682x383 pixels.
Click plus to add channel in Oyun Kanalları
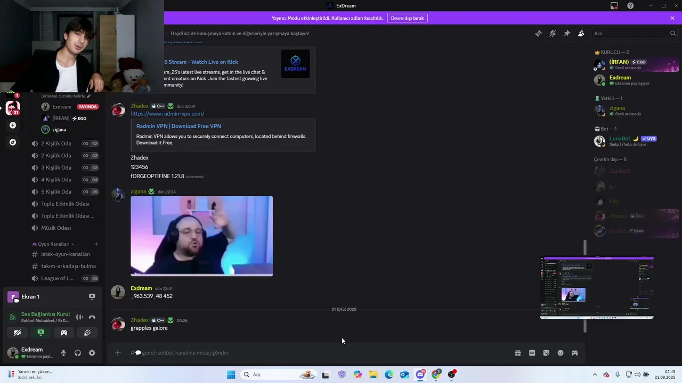click(x=96, y=244)
